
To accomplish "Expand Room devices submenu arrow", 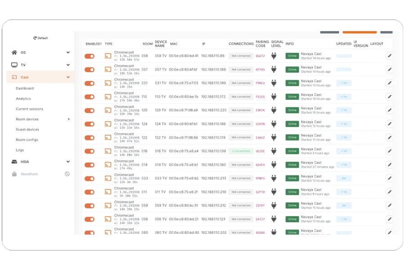I will [x=68, y=119].
